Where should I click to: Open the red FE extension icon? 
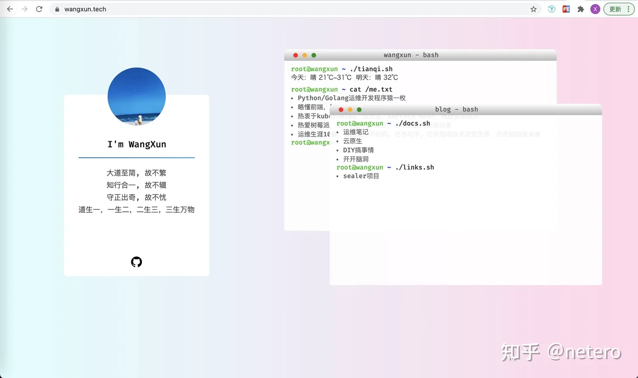566,9
